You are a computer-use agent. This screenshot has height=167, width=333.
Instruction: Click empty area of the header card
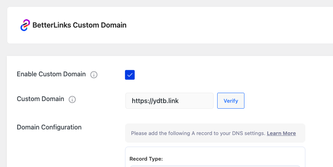point(229,25)
